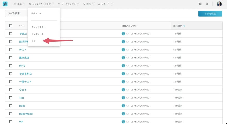Viewport: 227px width, 124px height.
Task: Open the ウェイ tag link
Action: pyautogui.click(x=23, y=90)
